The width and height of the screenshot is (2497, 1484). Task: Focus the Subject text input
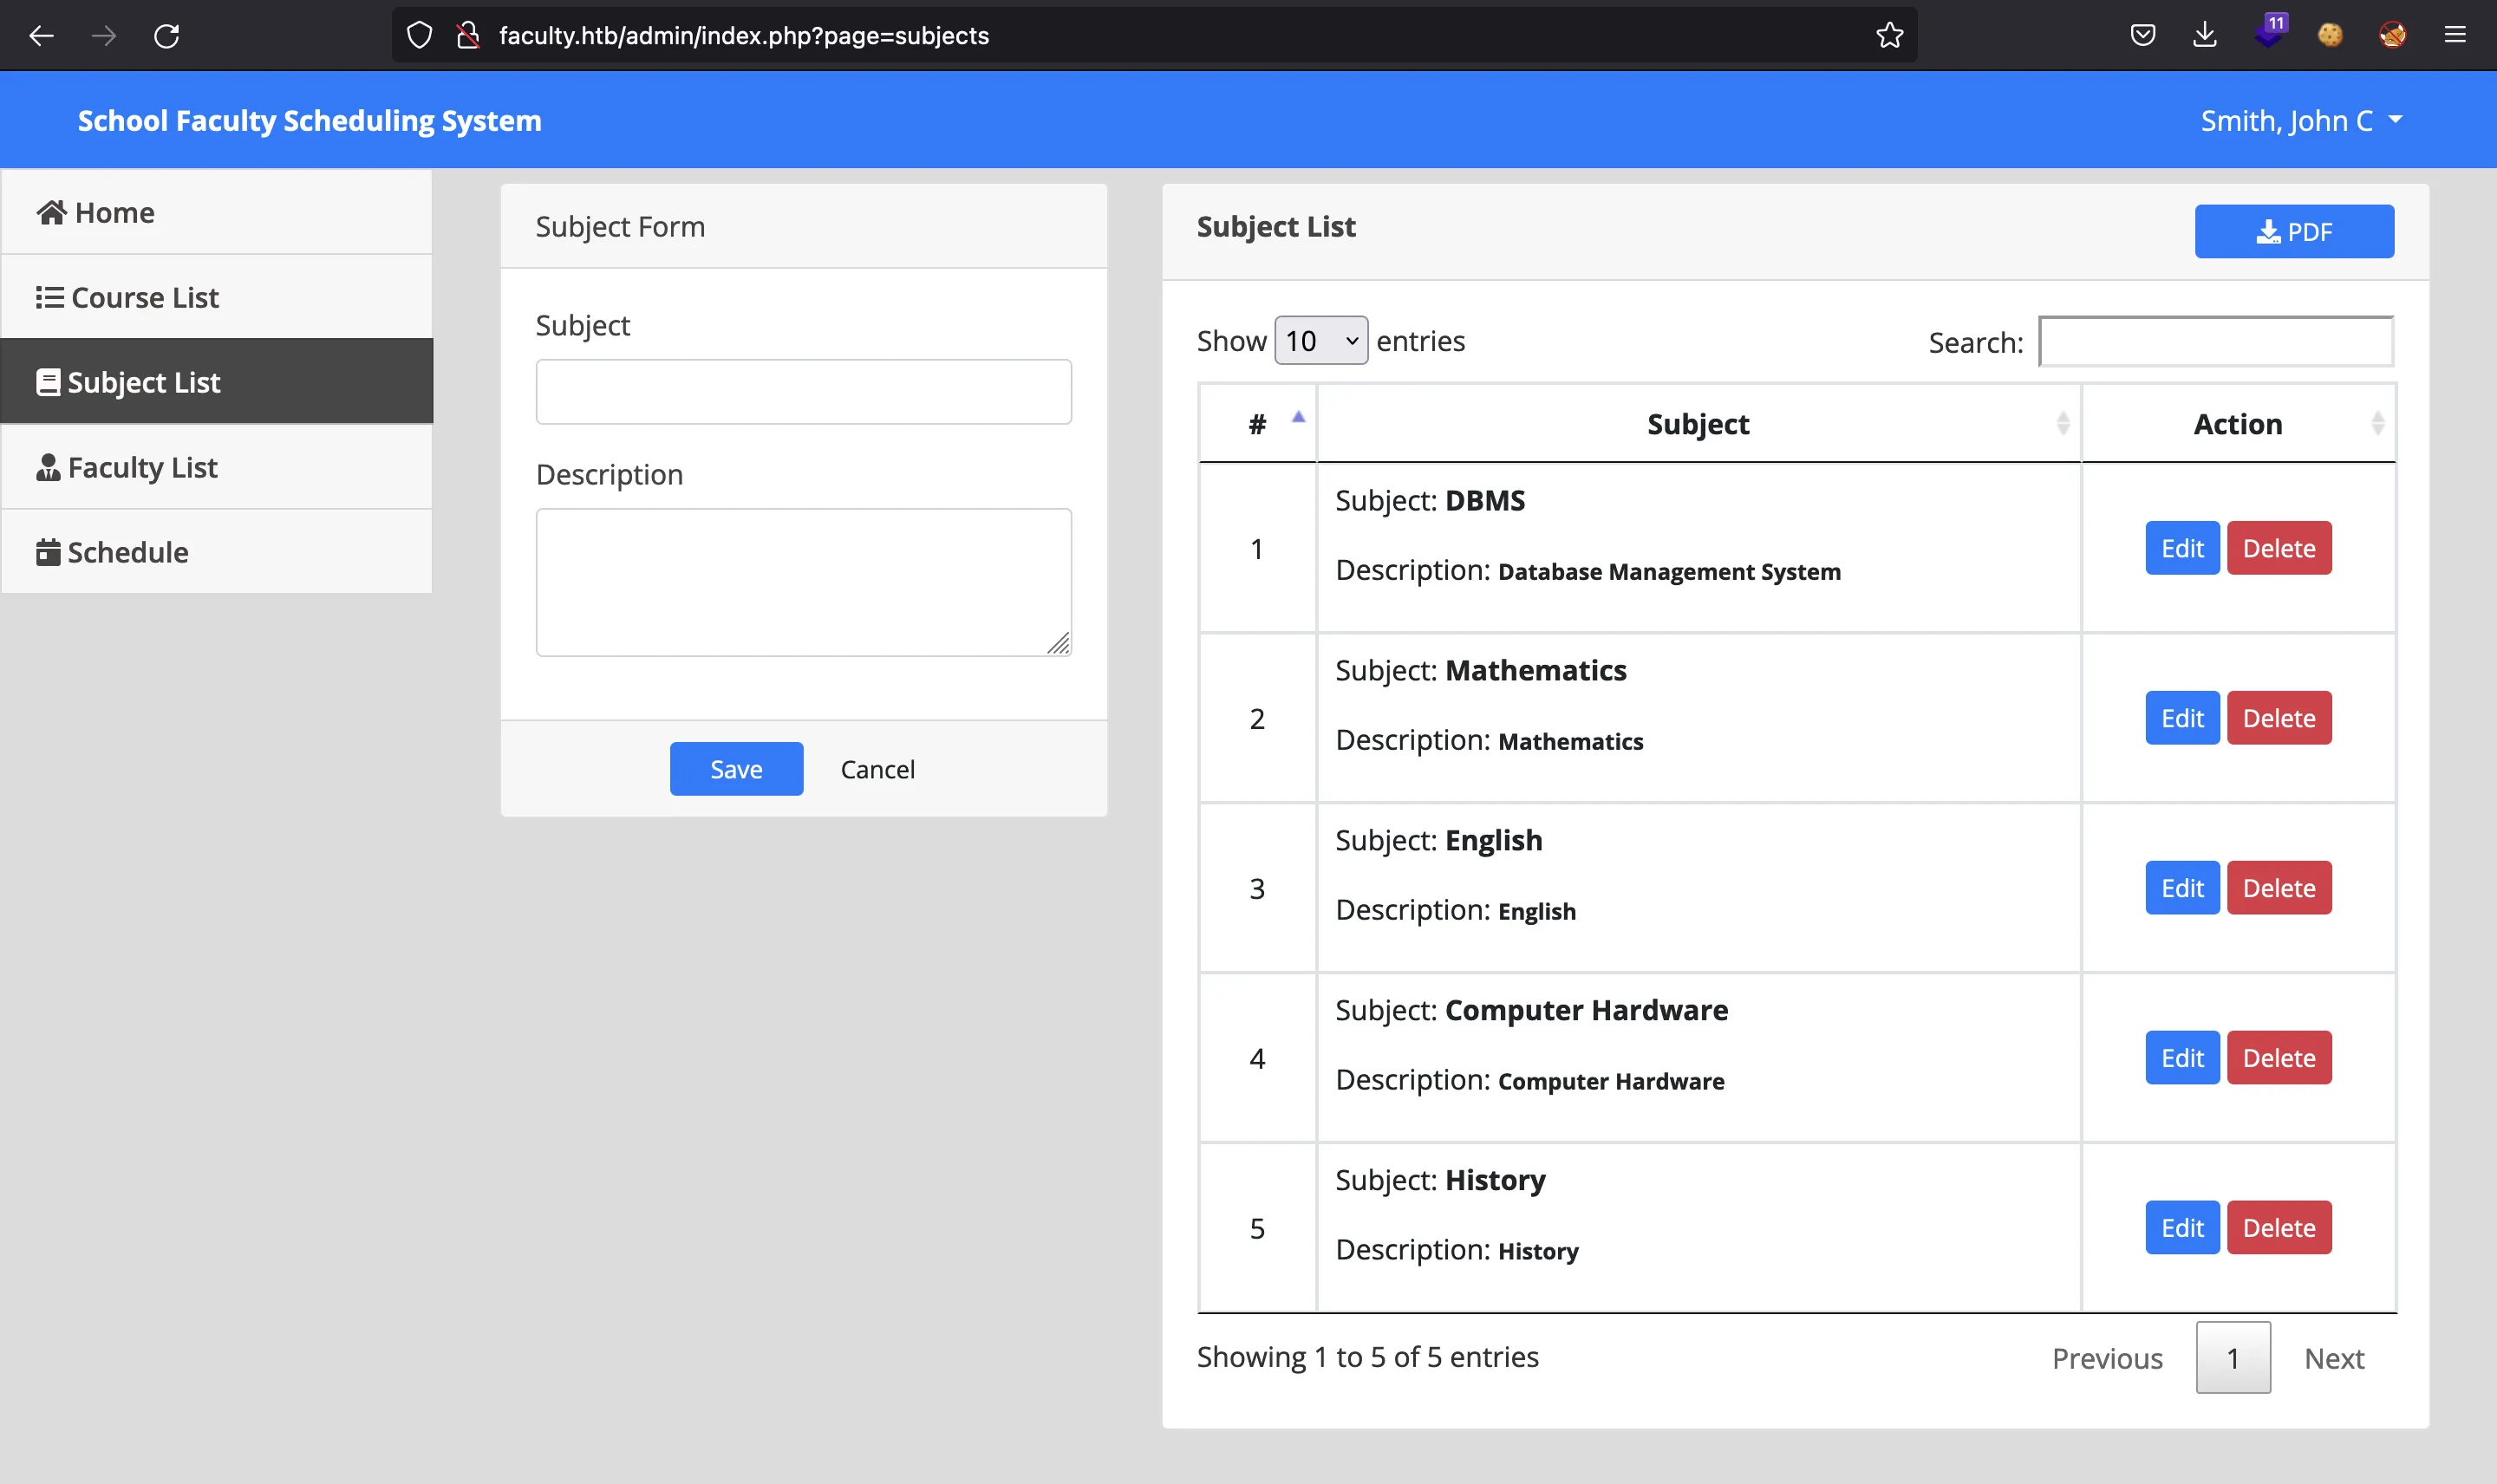(803, 392)
